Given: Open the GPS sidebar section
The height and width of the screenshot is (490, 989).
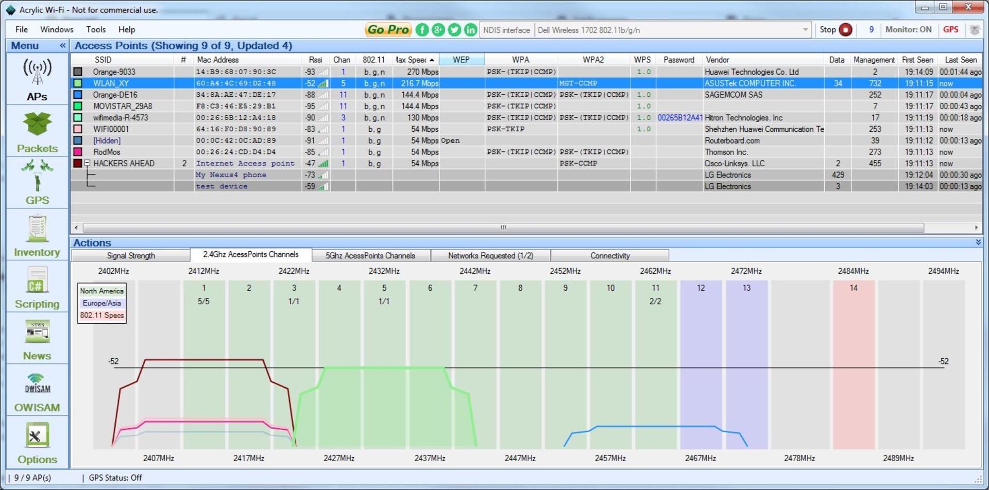Looking at the screenshot, I should [x=37, y=183].
